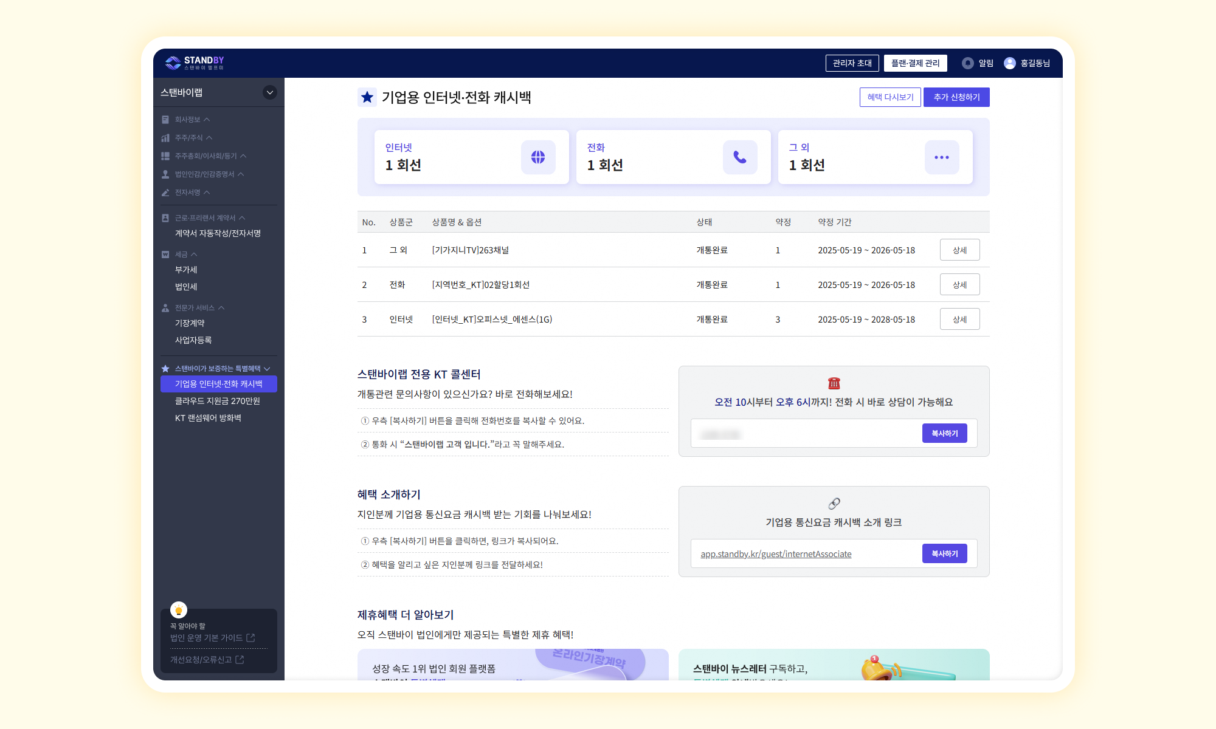Screen dimensions: 1216x729
Task: Open the 스탠바이랩 company dropdown
Action: (x=269, y=92)
